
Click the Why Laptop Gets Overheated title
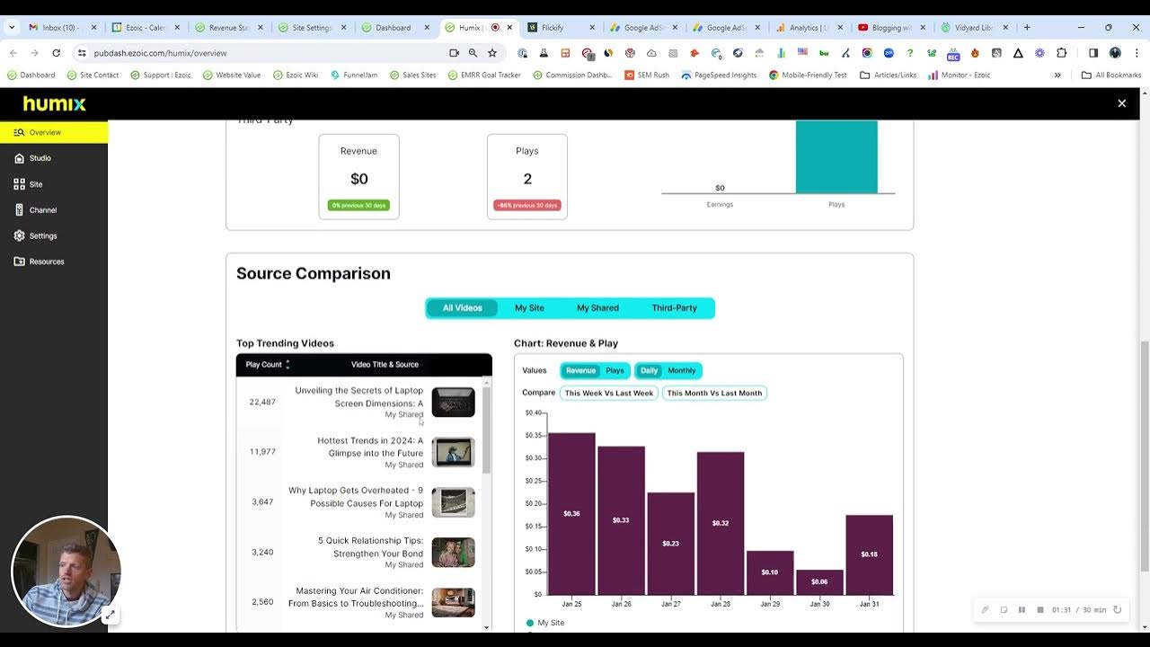click(x=355, y=497)
